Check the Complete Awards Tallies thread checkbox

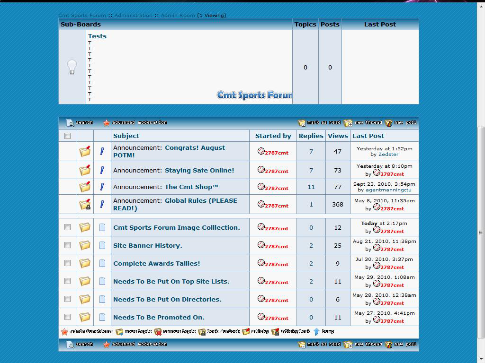(67, 263)
